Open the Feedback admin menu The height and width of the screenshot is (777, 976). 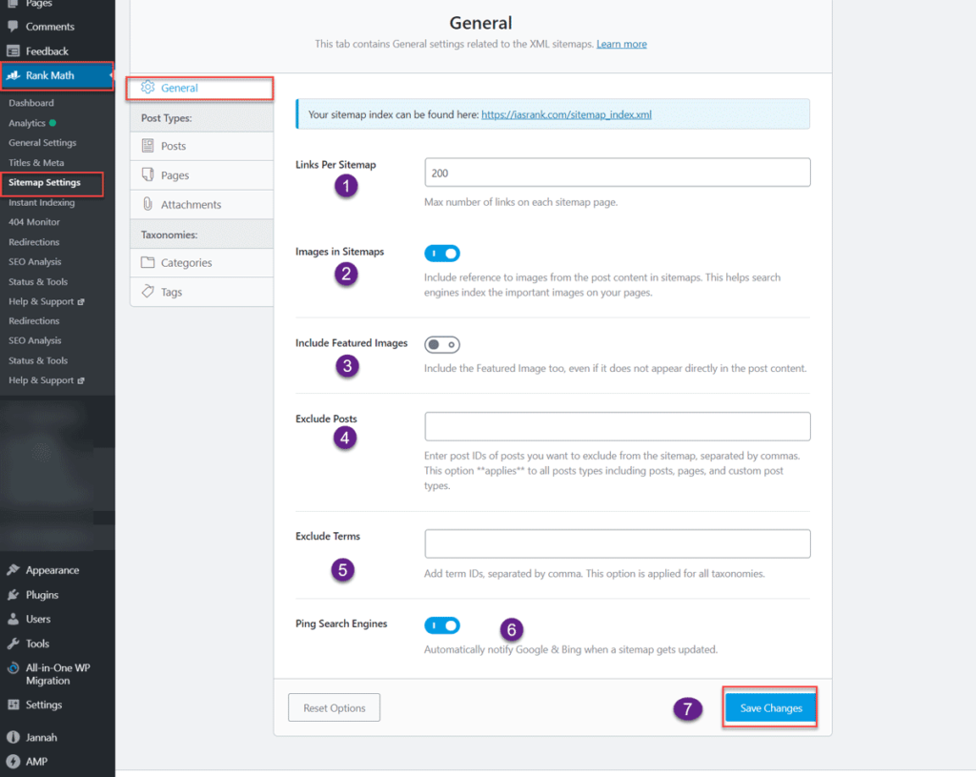tap(47, 51)
